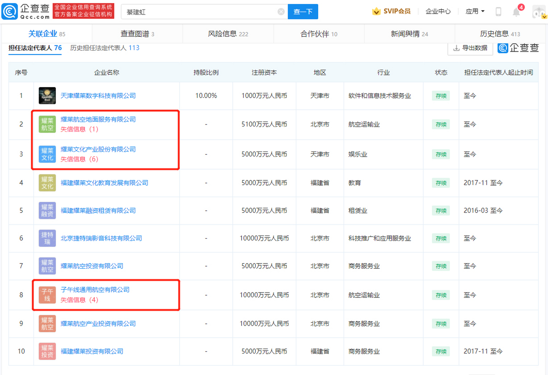Click the 捷特瑞 logo in row 6

pyautogui.click(x=47, y=238)
